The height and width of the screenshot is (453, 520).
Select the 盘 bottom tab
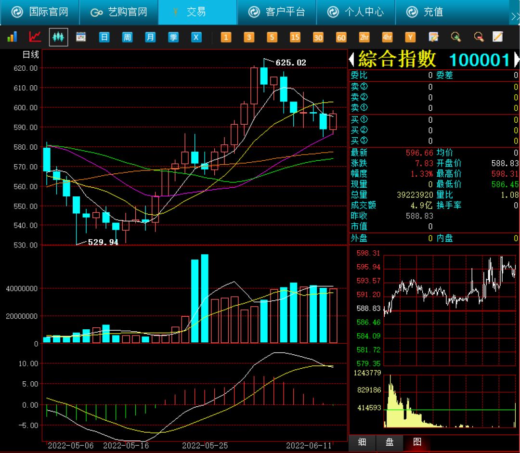[390, 442]
